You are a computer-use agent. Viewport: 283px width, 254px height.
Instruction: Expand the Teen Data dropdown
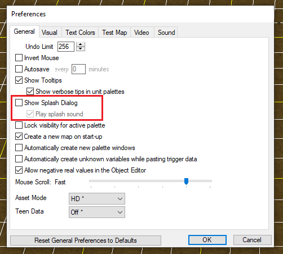97,212
